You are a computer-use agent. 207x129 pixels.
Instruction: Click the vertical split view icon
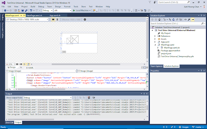pyautogui.click(x=142, y=67)
